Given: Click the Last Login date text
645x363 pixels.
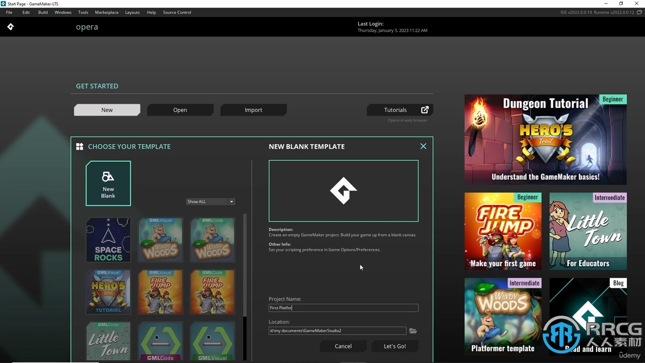Looking at the screenshot, I should click(x=393, y=30).
